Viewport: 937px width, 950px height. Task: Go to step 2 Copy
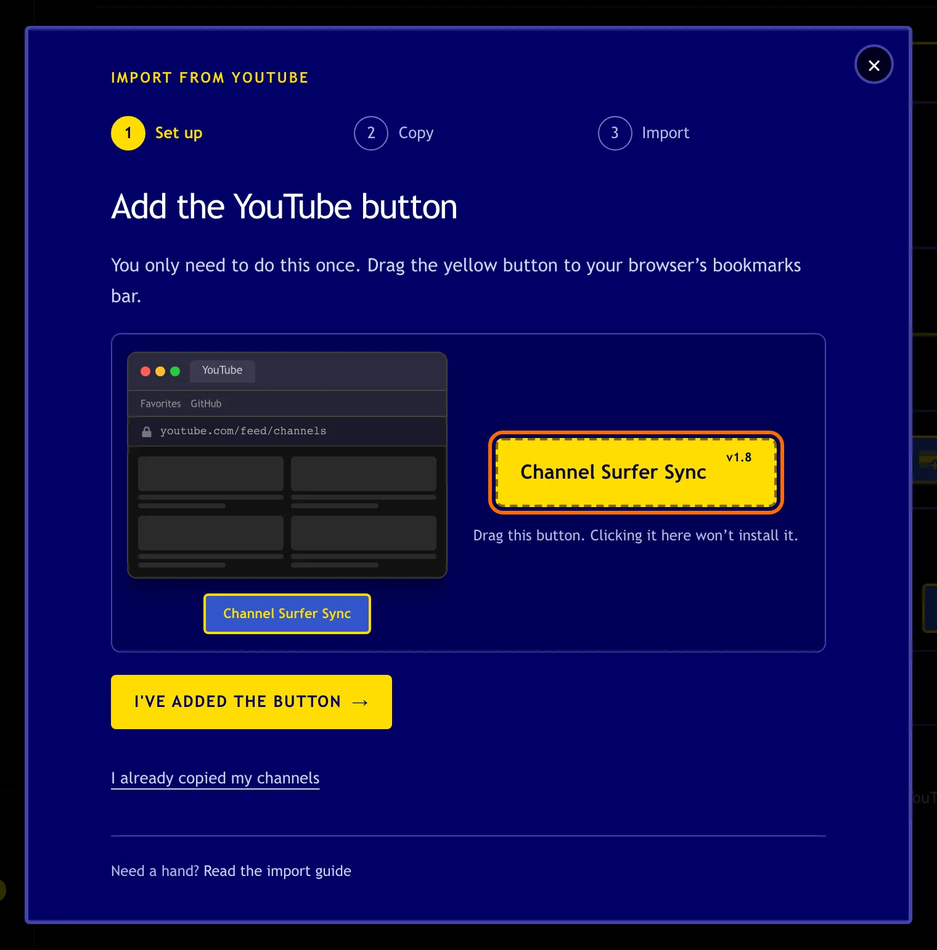pyautogui.click(x=394, y=133)
